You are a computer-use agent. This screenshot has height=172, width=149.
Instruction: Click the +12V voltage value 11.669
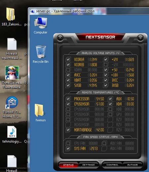point(129,60)
